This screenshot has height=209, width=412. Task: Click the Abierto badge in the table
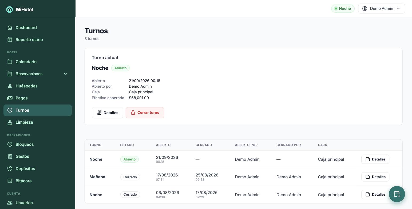[x=129, y=159]
